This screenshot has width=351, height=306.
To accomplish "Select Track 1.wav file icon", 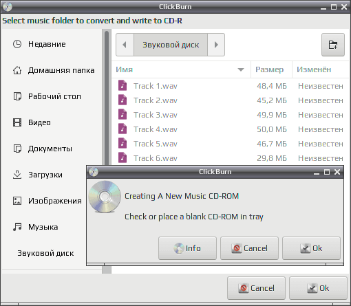I will pyautogui.click(x=123, y=86).
